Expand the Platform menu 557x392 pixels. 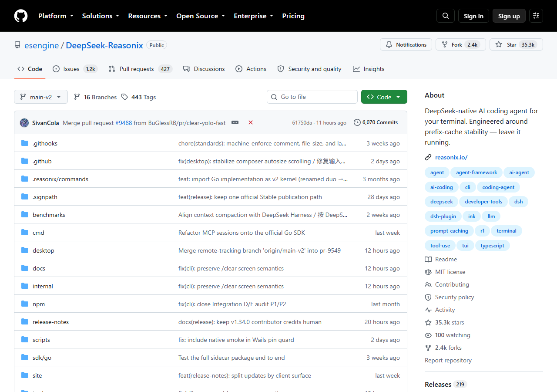point(56,16)
